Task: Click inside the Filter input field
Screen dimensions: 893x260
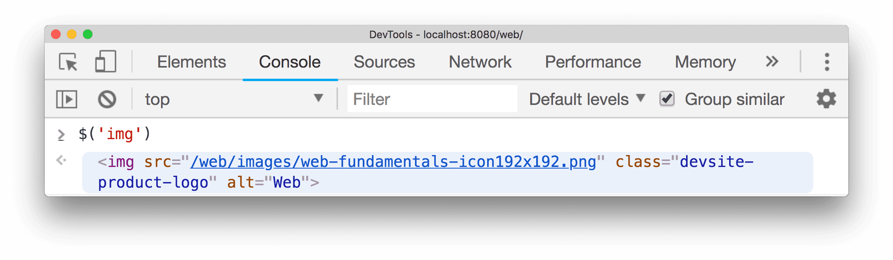Action: [x=432, y=99]
